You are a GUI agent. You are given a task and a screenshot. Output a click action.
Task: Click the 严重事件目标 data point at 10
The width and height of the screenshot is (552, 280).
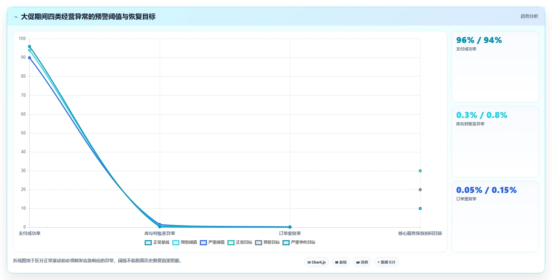tap(420, 208)
